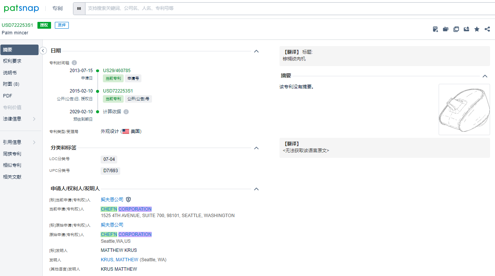Download the patent as PDF icon
The image size is (495, 276).
435,29
